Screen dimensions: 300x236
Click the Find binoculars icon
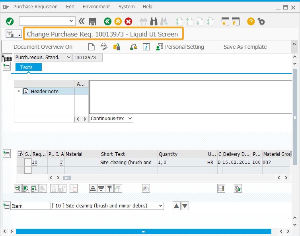154,21
